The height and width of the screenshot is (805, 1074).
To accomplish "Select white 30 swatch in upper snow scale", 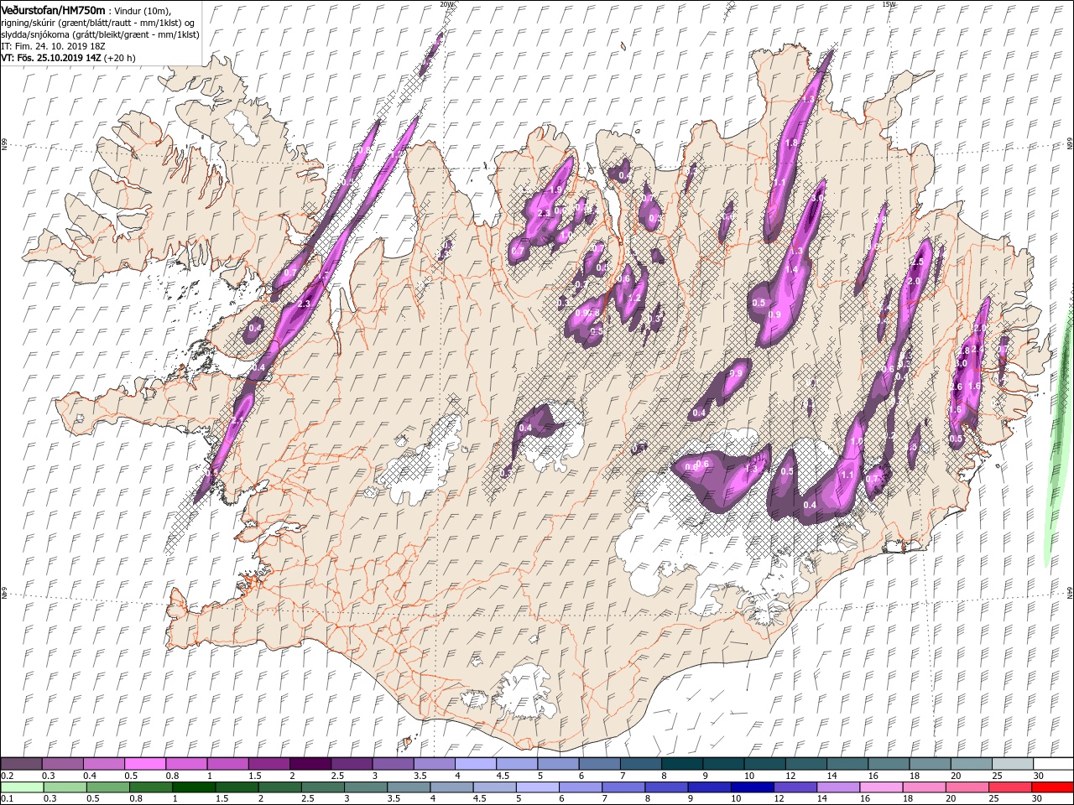I will pyautogui.click(x=1053, y=764).
